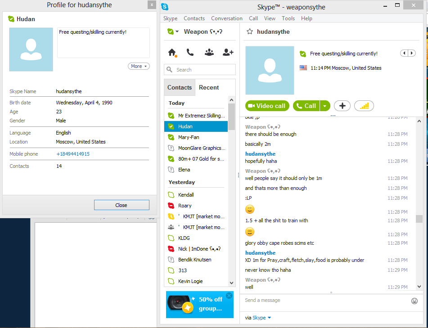Select the Hudan contact row

(x=196, y=126)
